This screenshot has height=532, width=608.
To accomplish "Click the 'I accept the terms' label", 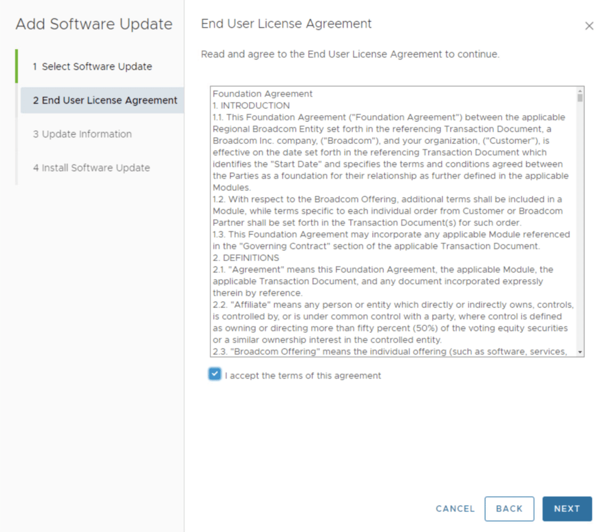I will click(303, 376).
